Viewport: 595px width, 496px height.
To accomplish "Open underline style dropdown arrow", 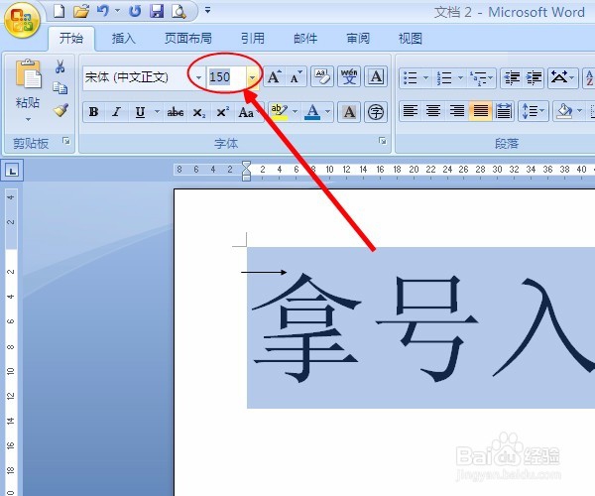I will [x=157, y=112].
